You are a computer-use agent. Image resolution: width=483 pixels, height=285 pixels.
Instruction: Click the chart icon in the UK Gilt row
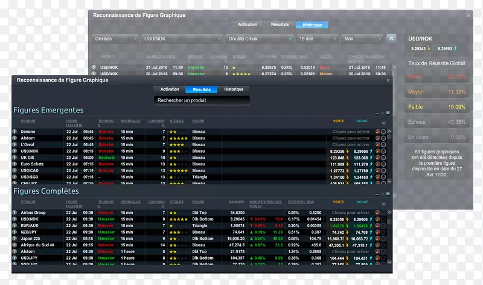(377, 157)
